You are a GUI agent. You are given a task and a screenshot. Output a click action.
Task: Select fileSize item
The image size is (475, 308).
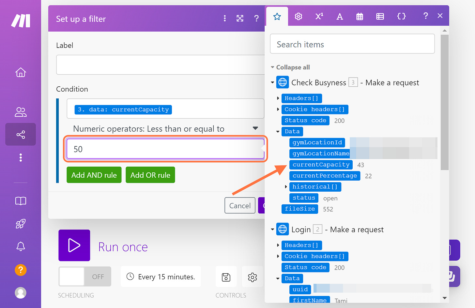[300, 209]
